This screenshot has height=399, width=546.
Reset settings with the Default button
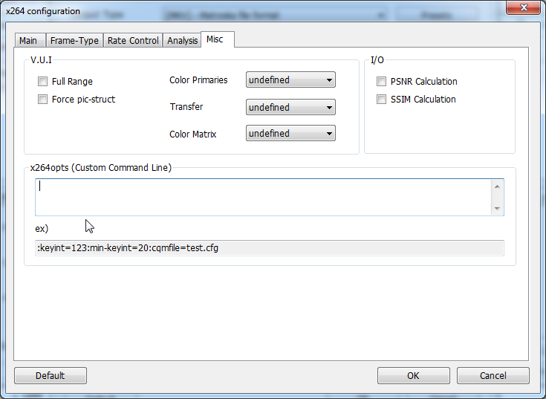coord(51,376)
